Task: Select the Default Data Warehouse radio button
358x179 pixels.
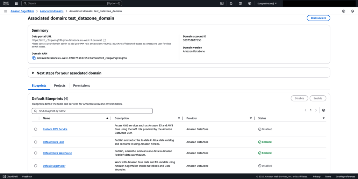Action: [x=36, y=153]
